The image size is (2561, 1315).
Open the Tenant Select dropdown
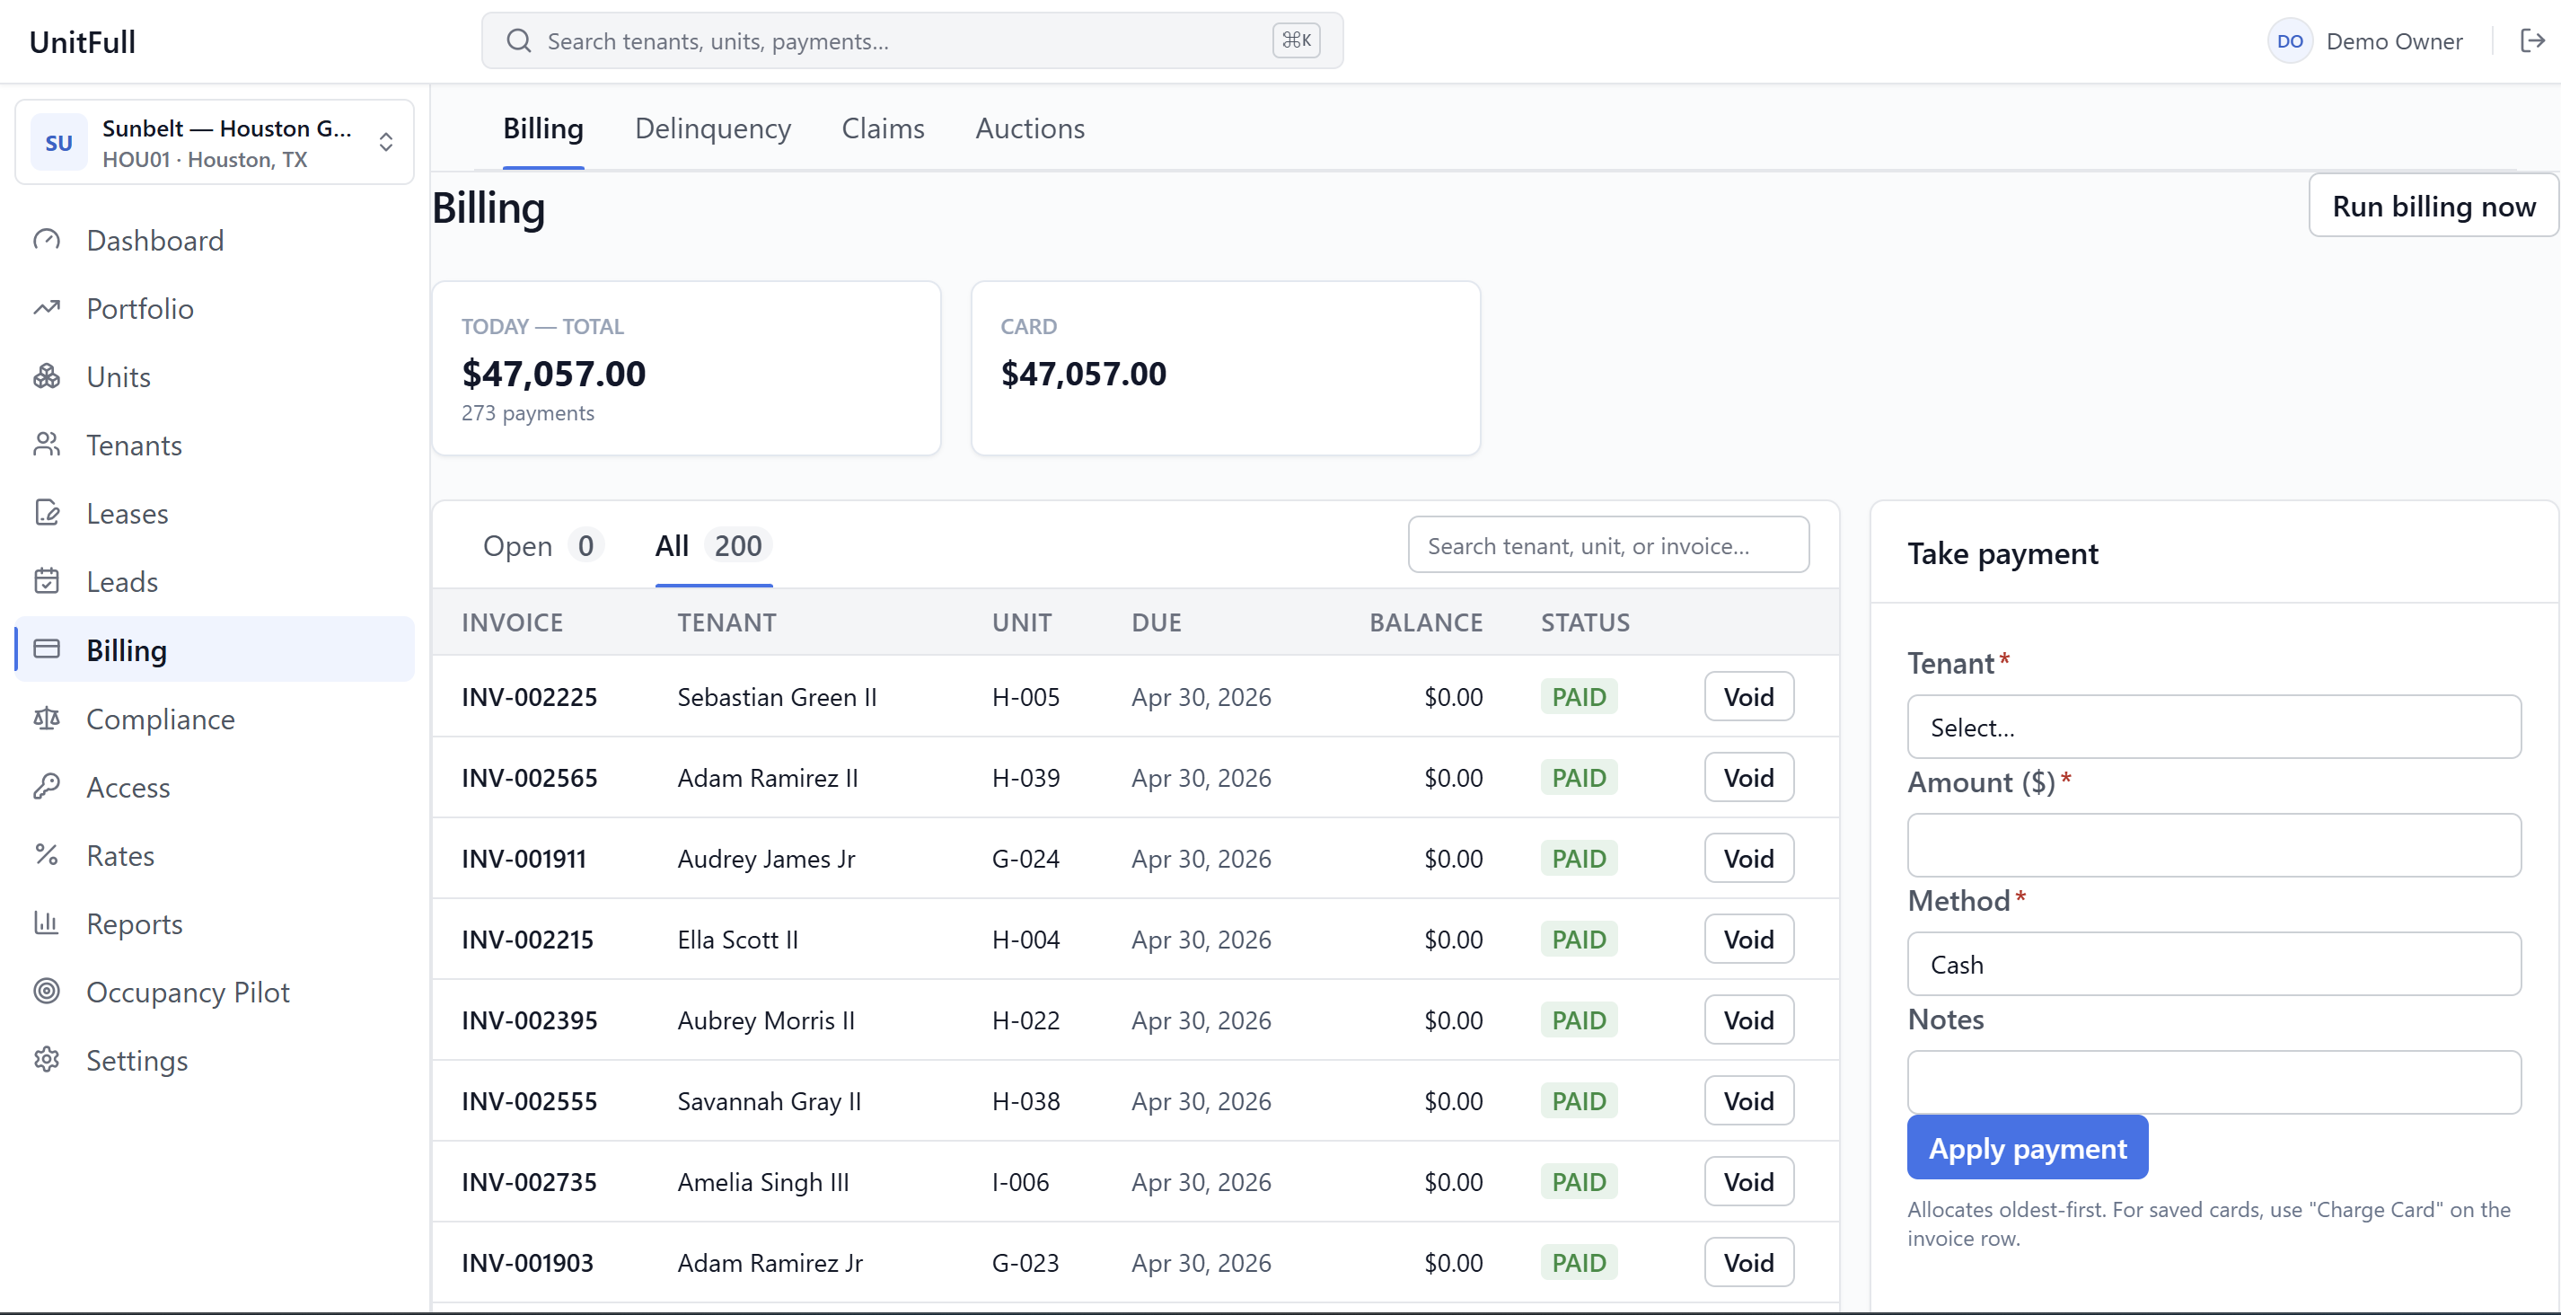pos(2214,728)
